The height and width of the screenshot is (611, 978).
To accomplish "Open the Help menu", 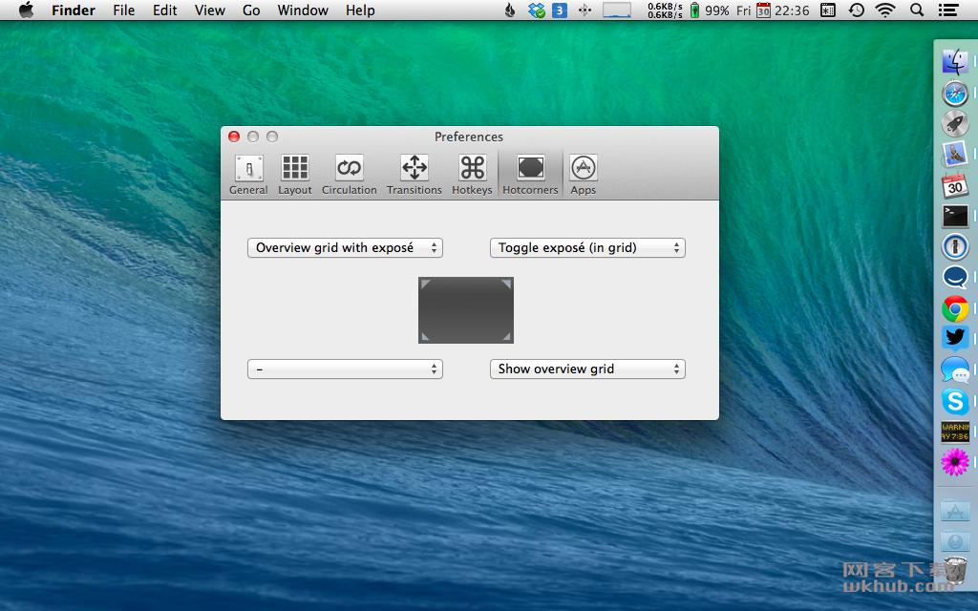I will click(x=360, y=10).
